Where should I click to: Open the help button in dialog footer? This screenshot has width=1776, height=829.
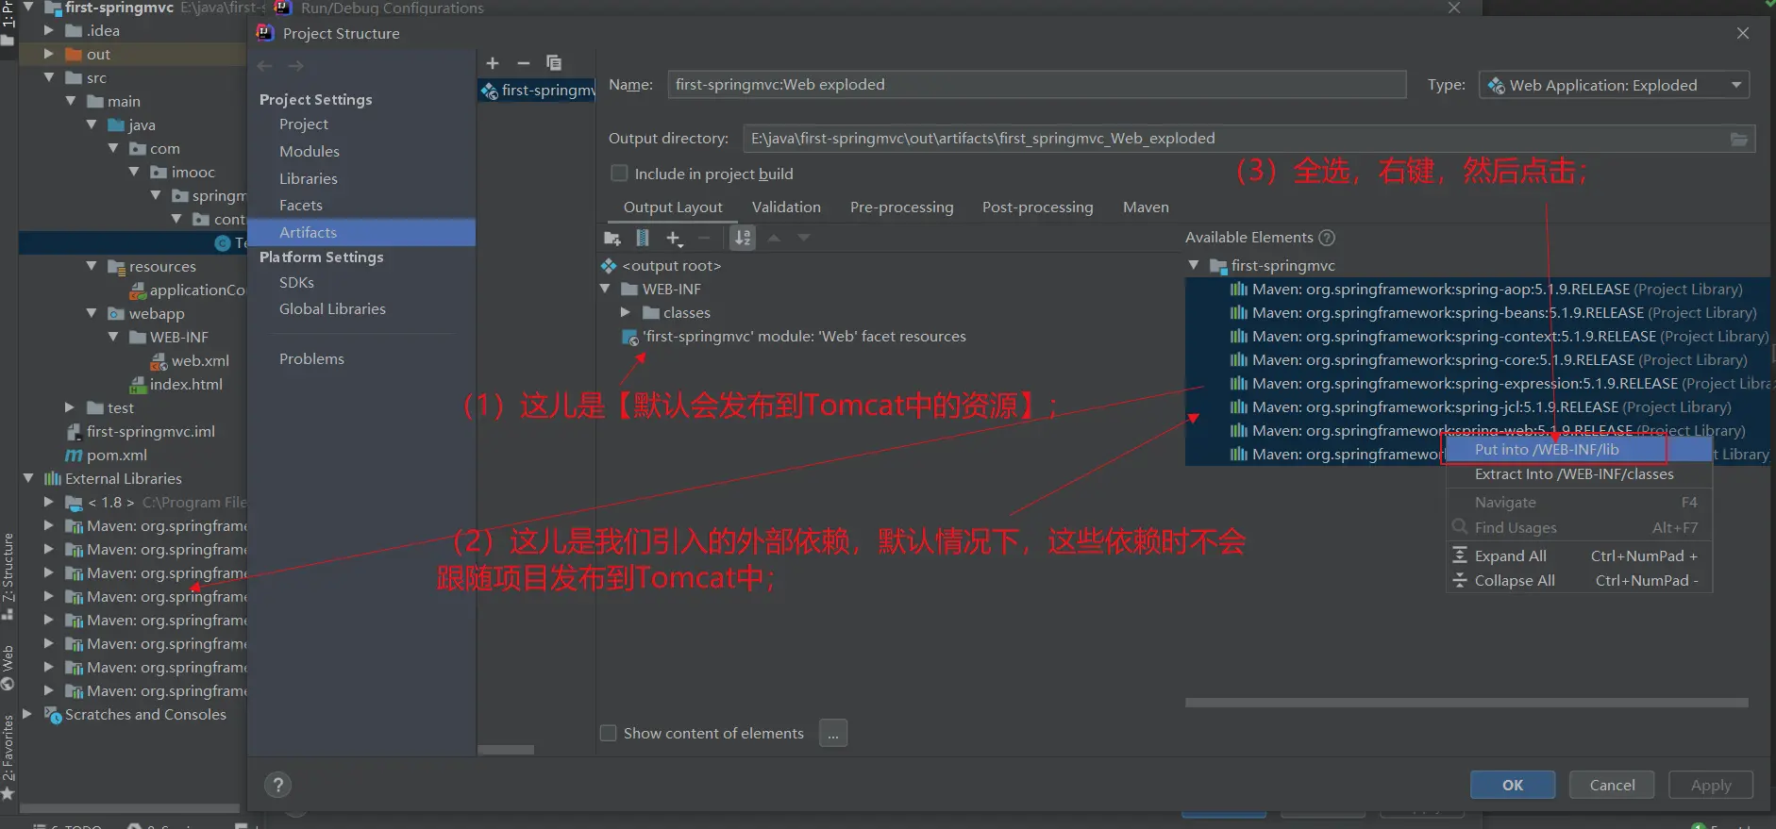[277, 785]
